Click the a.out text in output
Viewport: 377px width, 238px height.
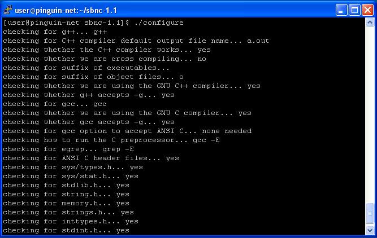pyautogui.click(x=258, y=41)
